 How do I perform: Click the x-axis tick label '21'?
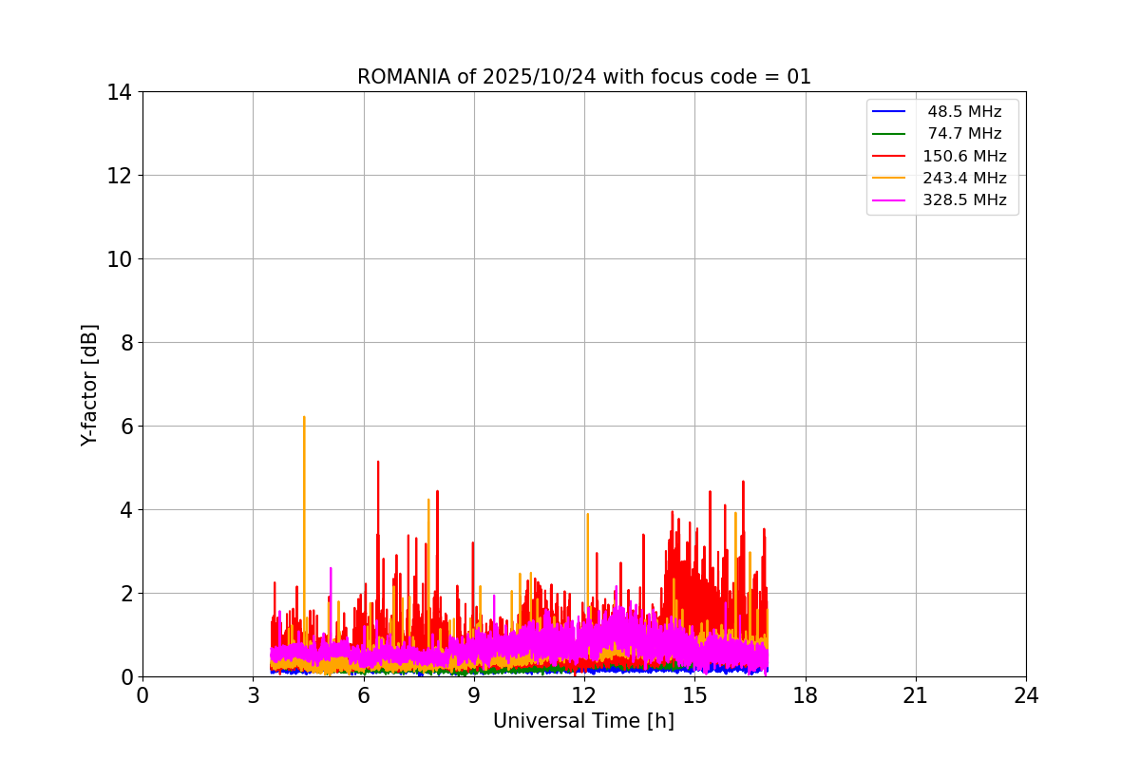click(916, 695)
